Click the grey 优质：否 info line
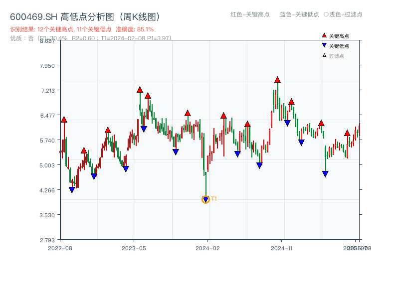399x299 pixels. click(91, 38)
